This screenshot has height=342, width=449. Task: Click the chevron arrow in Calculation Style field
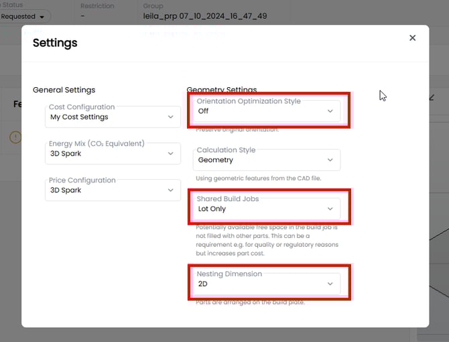click(x=330, y=160)
